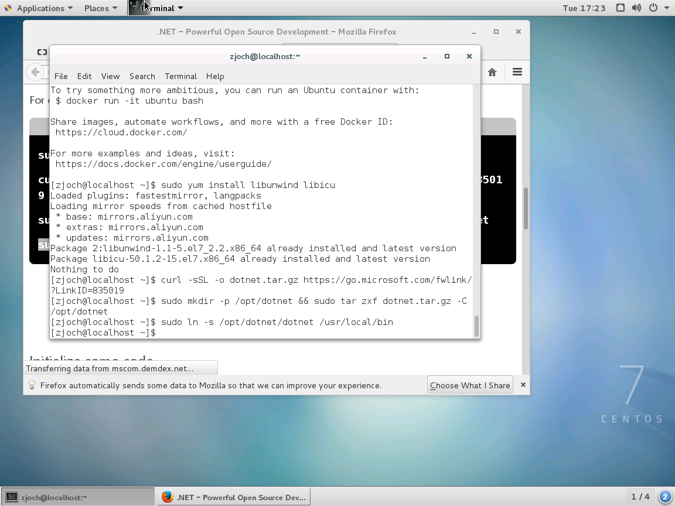Image resolution: width=675 pixels, height=506 pixels.
Task: Open the terminal Search menu
Action: click(x=142, y=76)
